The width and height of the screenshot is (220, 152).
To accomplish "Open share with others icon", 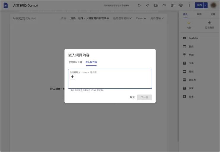I will (x=172, y=5).
